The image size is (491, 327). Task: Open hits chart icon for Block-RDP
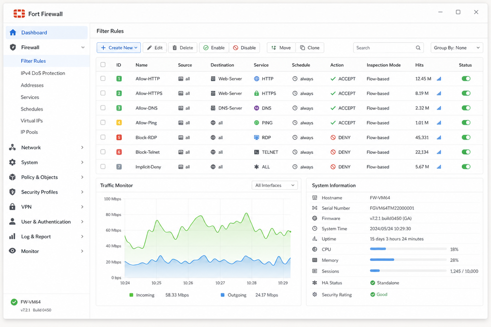click(439, 138)
